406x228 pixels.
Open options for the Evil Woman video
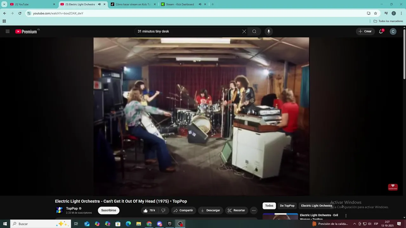point(346,216)
